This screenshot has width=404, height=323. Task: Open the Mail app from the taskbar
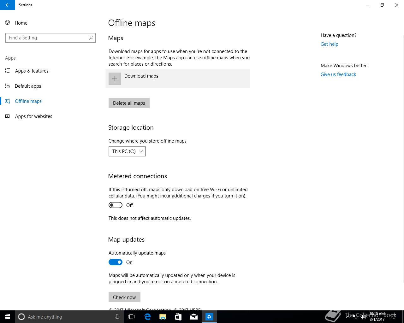[193, 317]
